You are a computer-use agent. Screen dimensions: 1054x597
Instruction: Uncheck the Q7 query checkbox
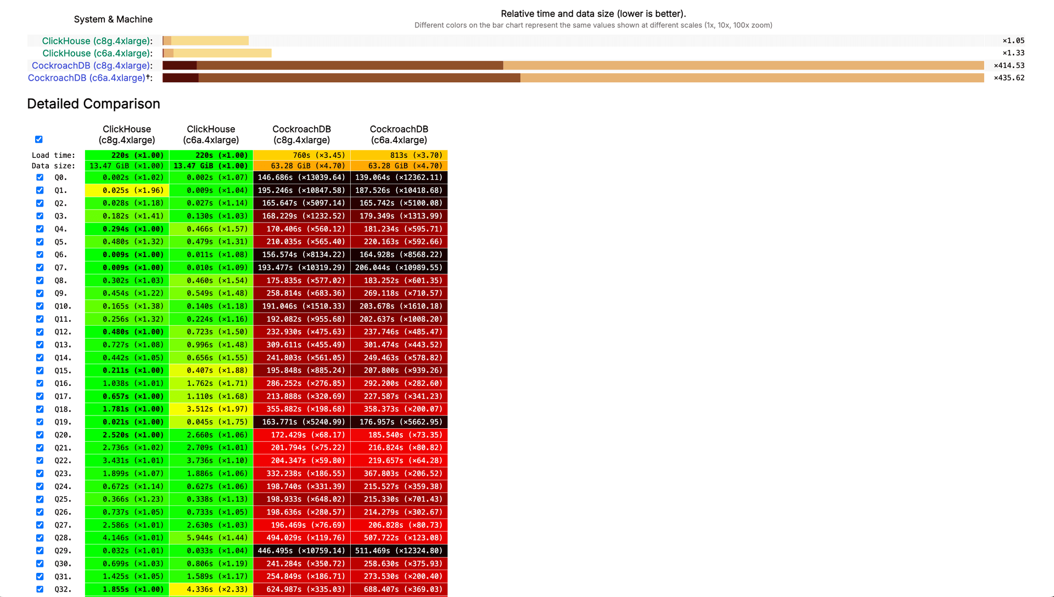coord(40,268)
